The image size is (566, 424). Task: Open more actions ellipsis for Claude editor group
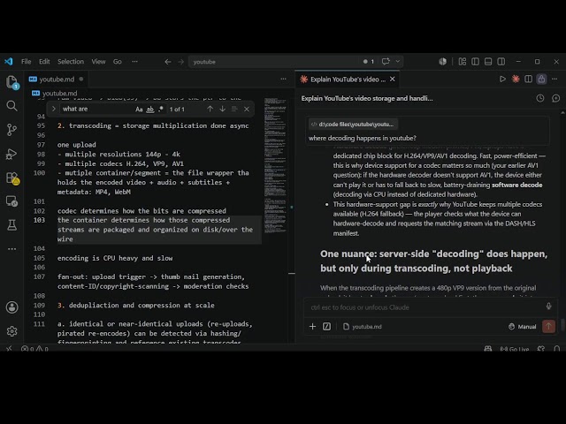555,79
